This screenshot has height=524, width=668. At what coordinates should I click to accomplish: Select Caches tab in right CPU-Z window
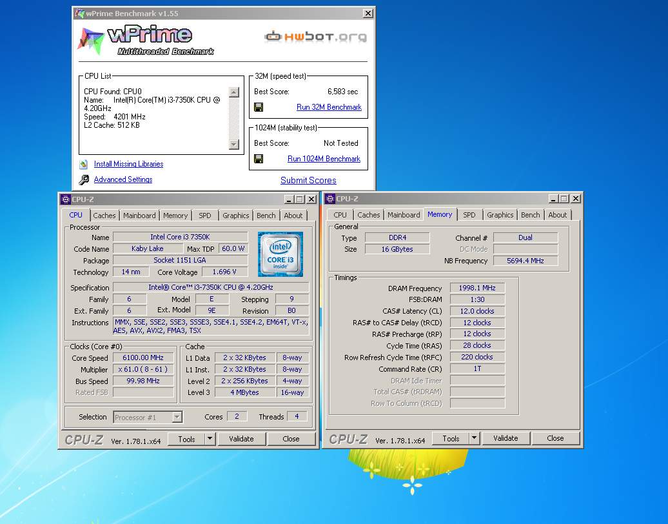(x=369, y=215)
